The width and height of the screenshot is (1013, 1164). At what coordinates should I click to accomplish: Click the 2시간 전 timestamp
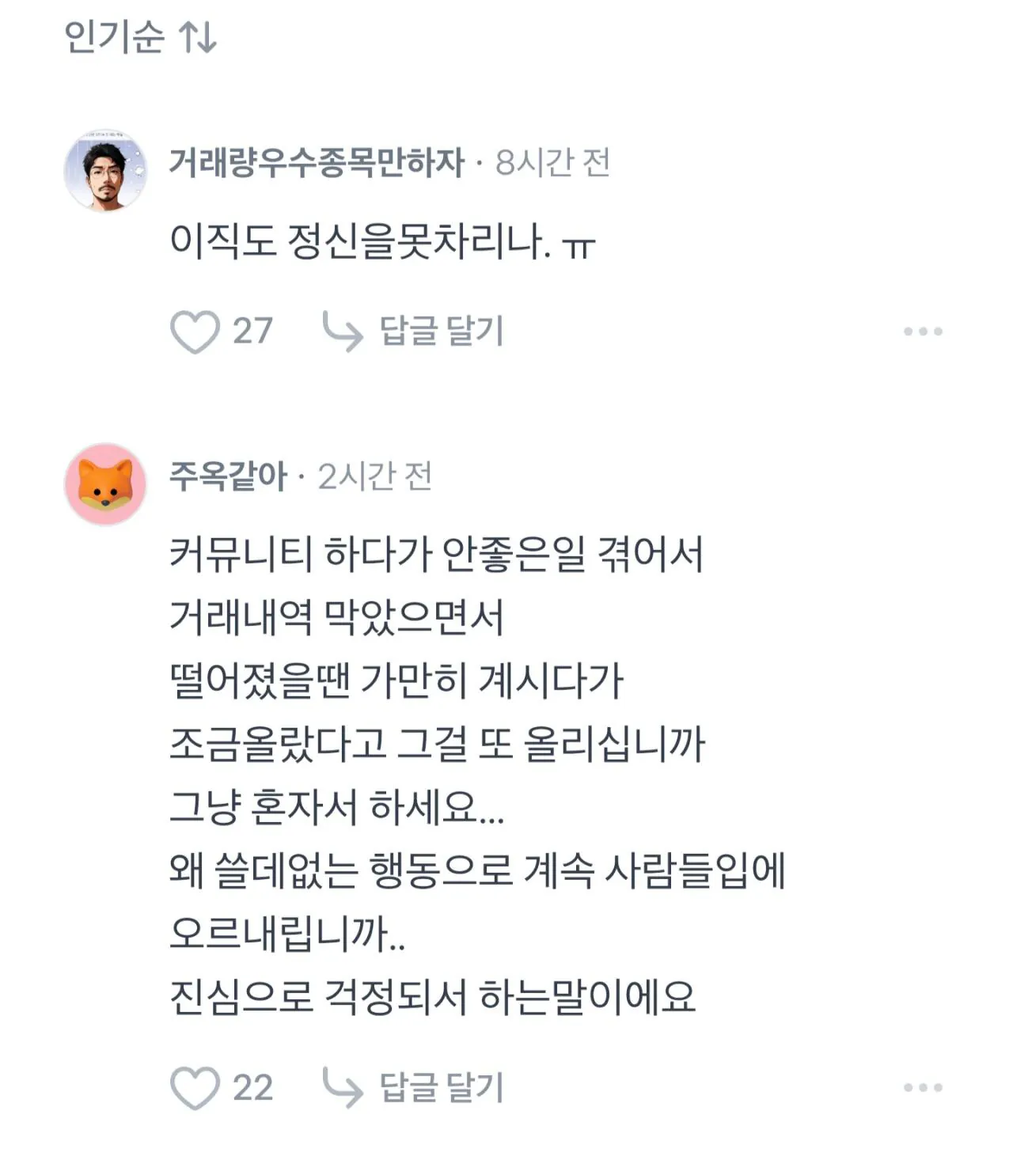tap(375, 476)
